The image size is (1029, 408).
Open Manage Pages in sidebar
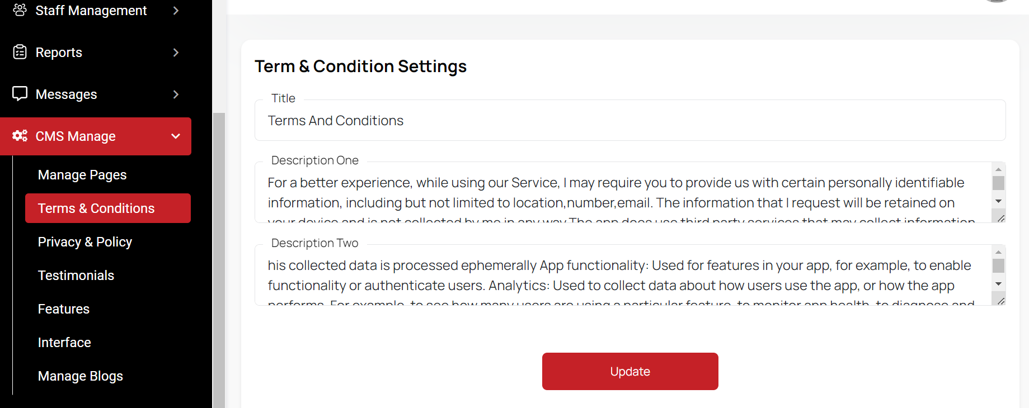[82, 175]
